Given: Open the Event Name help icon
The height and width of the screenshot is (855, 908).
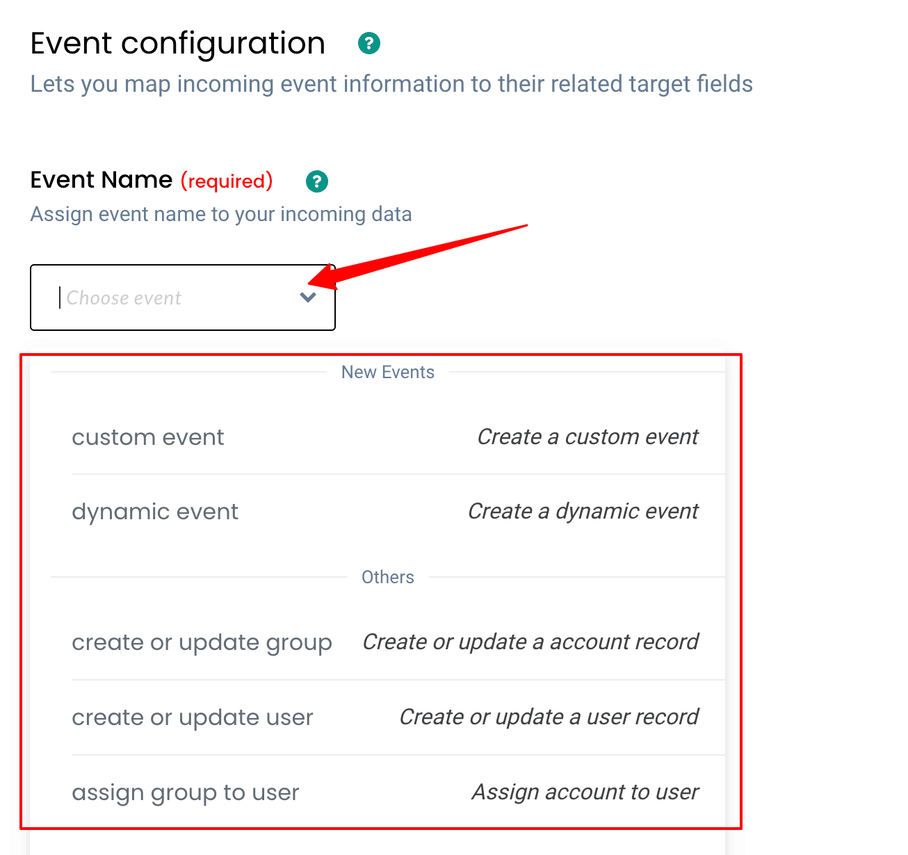Looking at the screenshot, I should point(316,181).
